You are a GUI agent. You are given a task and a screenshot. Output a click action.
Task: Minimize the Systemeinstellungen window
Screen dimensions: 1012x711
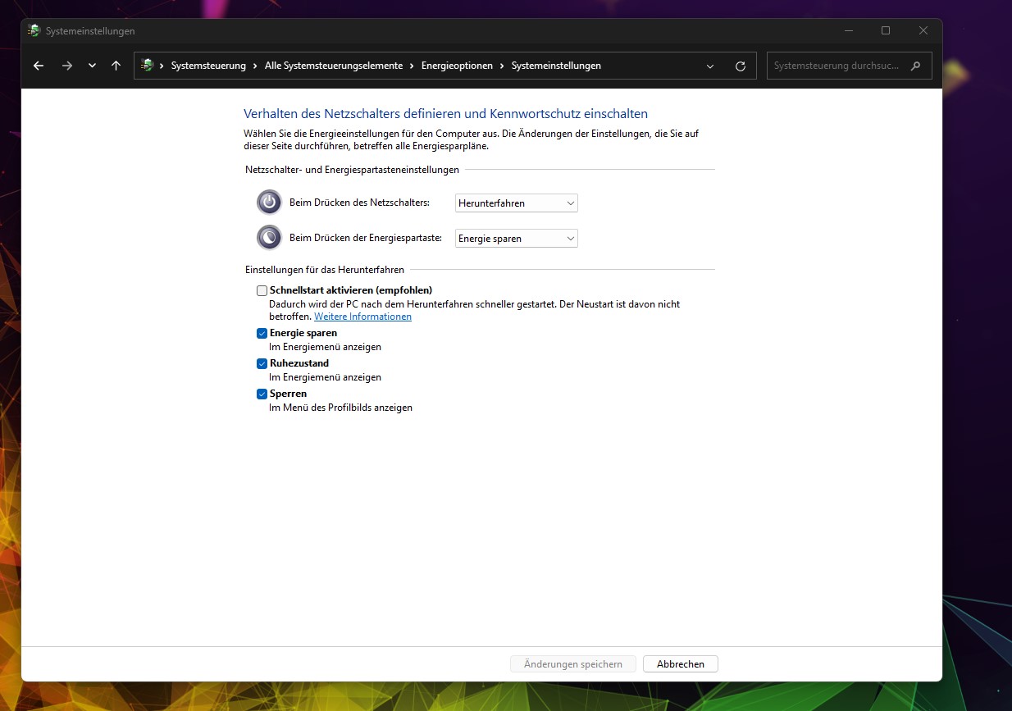(x=847, y=31)
